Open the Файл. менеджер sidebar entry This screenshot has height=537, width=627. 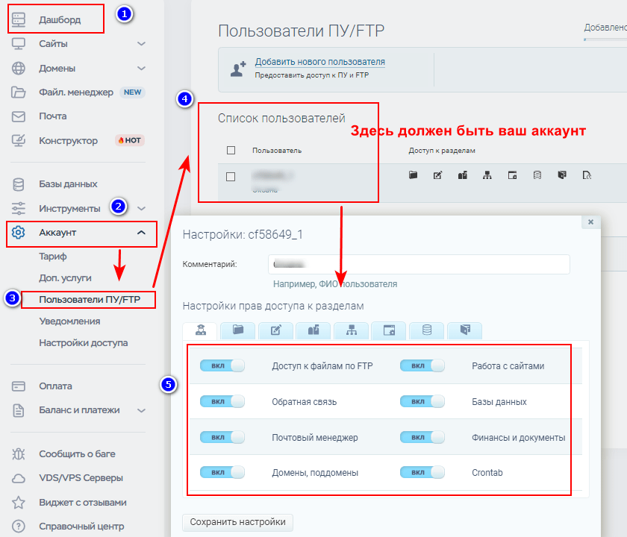[76, 92]
